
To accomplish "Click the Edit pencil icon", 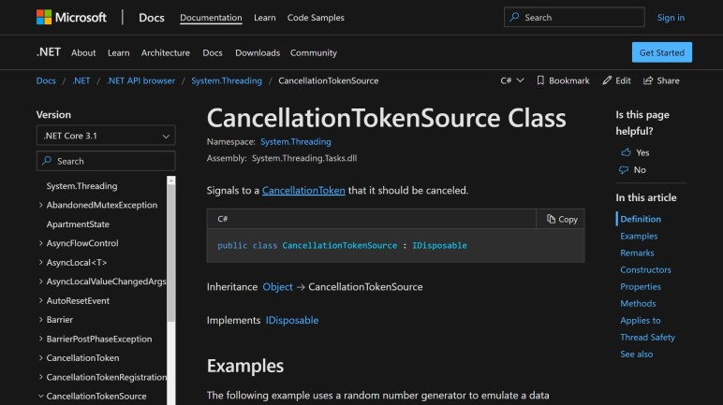I will [607, 80].
